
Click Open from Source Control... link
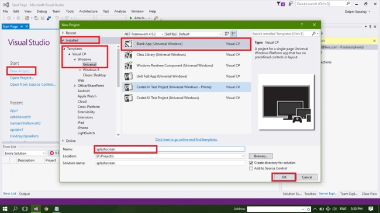coord(33,85)
